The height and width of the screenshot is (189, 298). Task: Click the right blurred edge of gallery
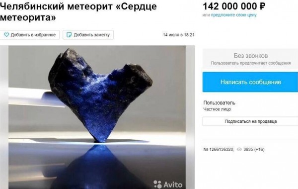tap(190, 117)
